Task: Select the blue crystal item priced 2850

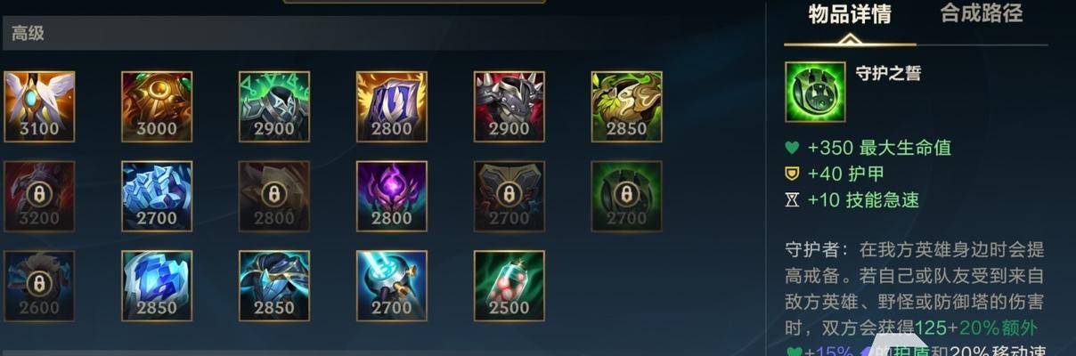Action: point(157,286)
